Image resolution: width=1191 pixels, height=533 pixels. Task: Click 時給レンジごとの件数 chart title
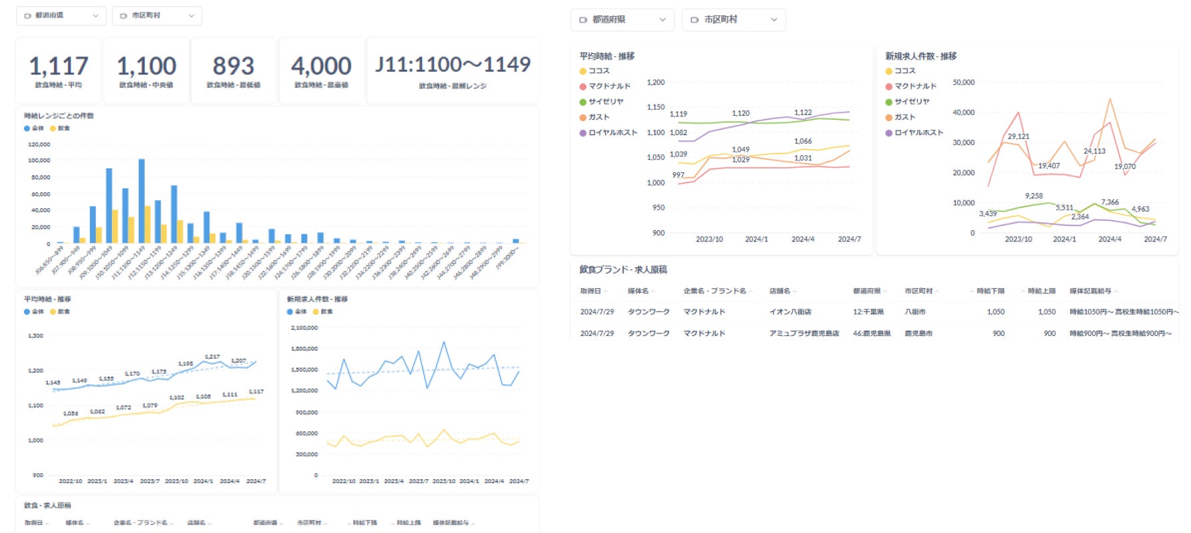tap(59, 116)
